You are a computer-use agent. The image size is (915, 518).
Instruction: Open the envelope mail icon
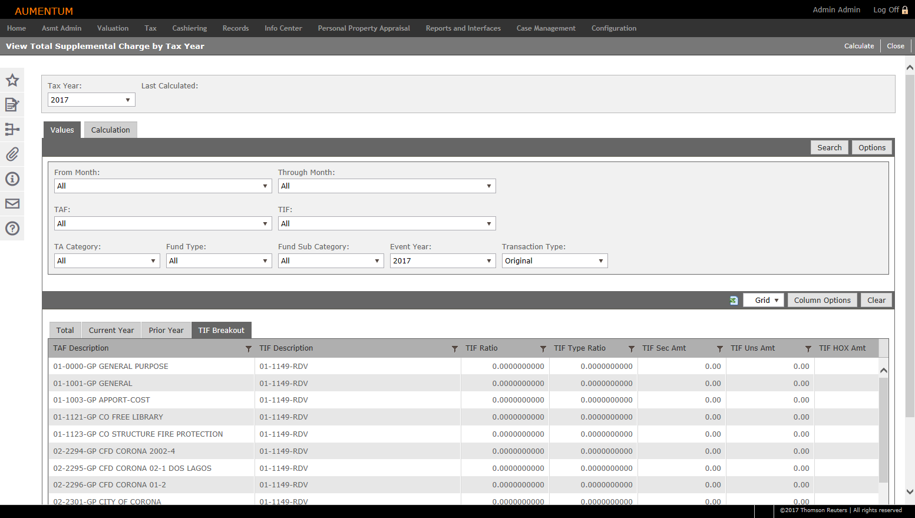click(x=12, y=204)
